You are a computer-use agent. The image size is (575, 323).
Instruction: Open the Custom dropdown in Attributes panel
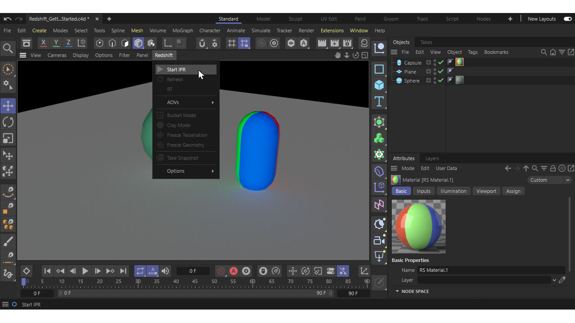coord(549,179)
